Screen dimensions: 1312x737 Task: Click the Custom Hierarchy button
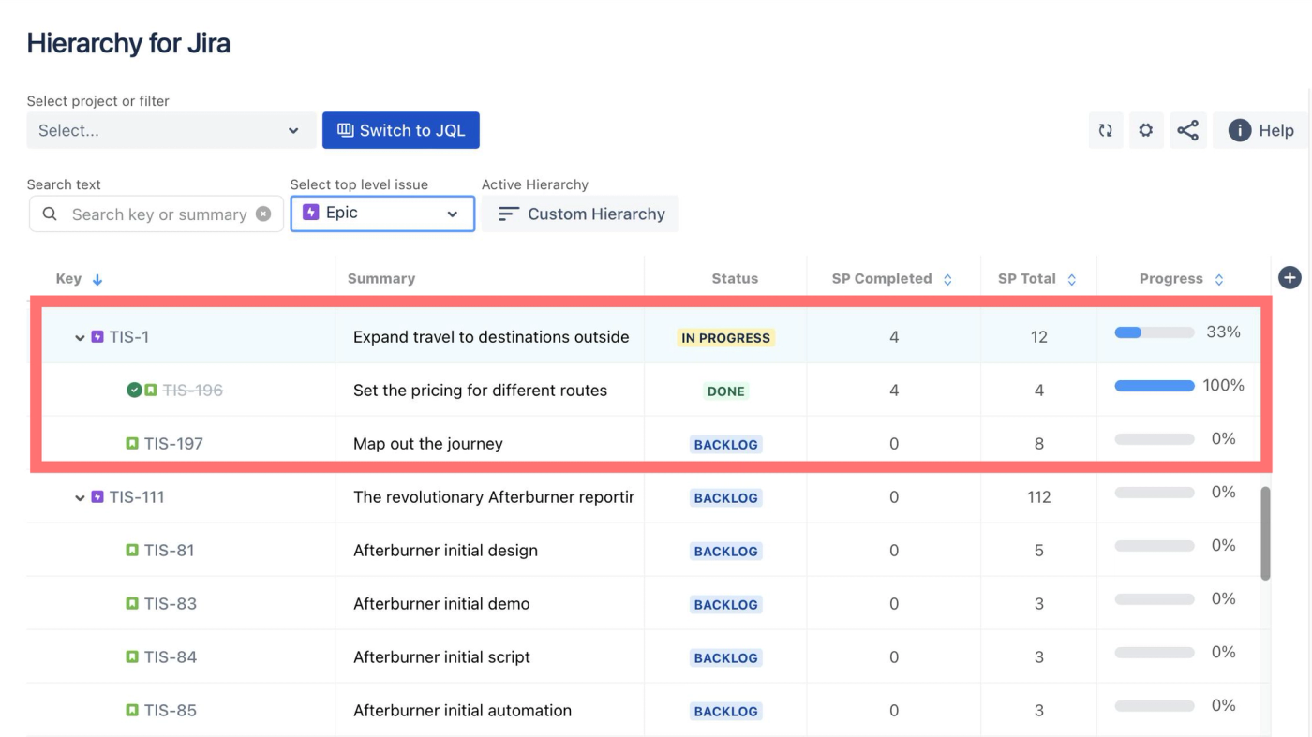[x=580, y=214]
